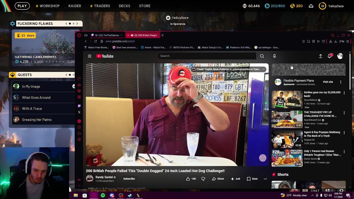Go to previous Flickering Flames event page
Screen dimensions: 354x199
(66, 23)
